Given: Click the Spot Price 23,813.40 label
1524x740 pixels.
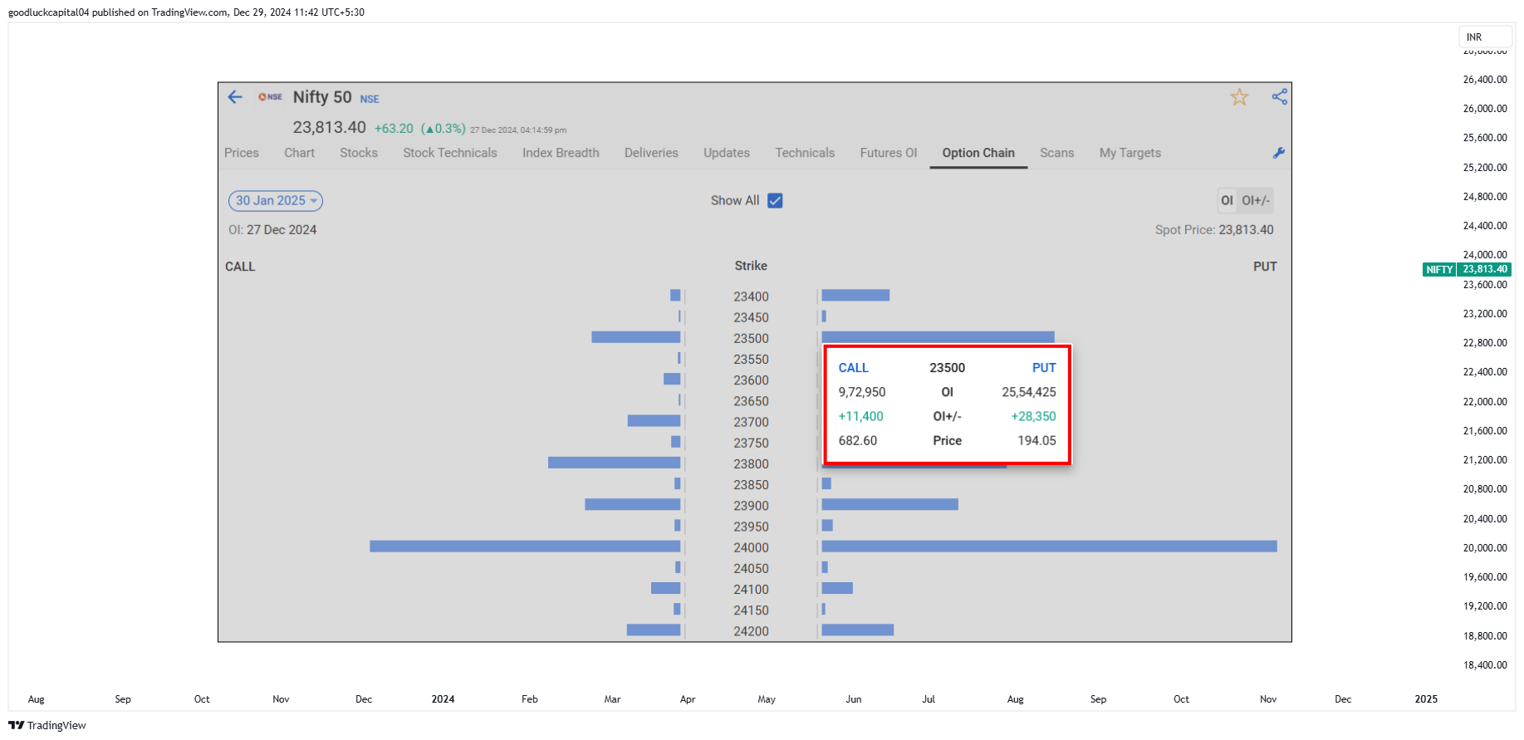Looking at the screenshot, I should (x=1214, y=230).
